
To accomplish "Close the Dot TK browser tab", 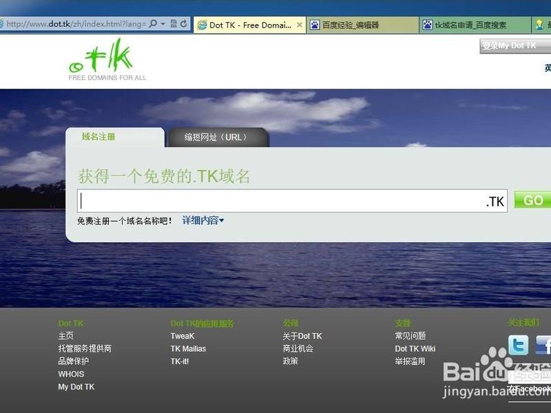I will [300, 25].
